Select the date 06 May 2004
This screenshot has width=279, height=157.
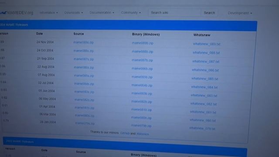[47, 99]
